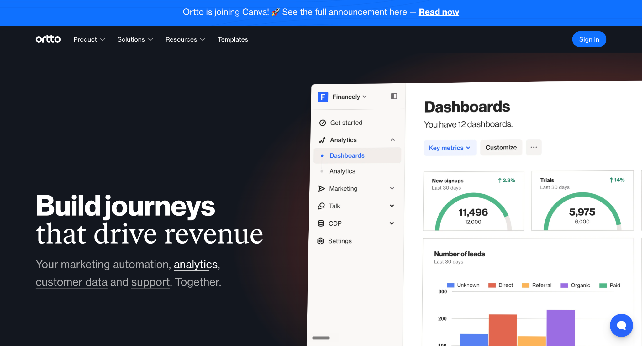Select Dashboards in the sidebar
642x346 pixels.
pos(357,155)
